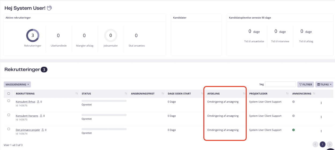Viewport: 335px width, 150px height.
Task: Click the waving hand emoji in greeting
Action: pos(49,8)
